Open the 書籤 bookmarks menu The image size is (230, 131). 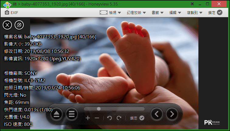158,13
